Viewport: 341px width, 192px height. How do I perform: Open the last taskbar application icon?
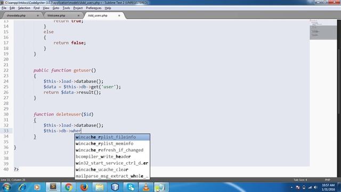pos(161,187)
